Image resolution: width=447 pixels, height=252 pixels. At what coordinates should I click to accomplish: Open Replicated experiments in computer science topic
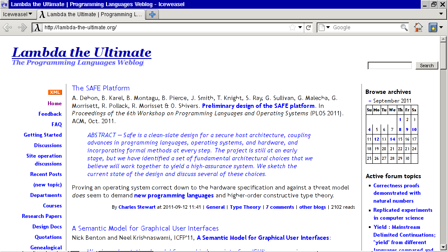pos(403,214)
